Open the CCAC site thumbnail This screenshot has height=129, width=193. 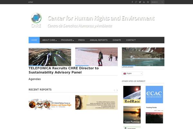click(x=154, y=94)
